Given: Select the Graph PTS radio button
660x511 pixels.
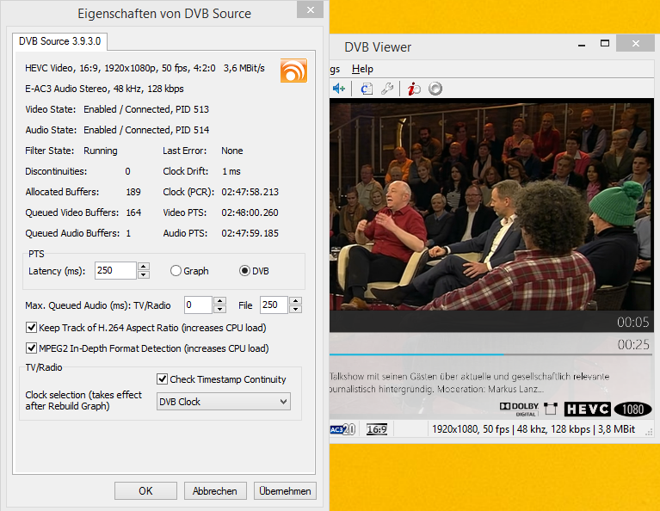Looking at the screenshot, I should click(176, 271).
